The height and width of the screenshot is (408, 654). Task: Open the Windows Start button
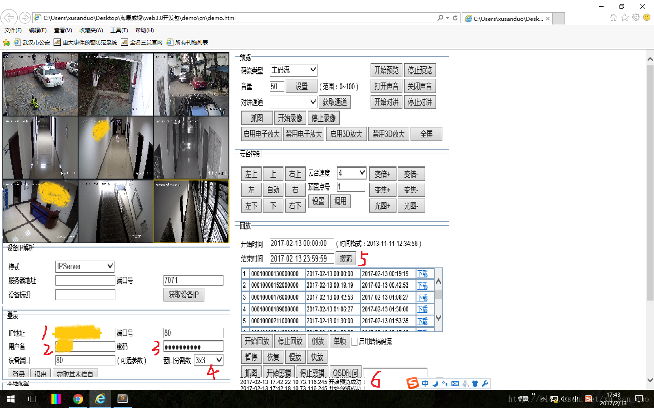tap(11, 399)
